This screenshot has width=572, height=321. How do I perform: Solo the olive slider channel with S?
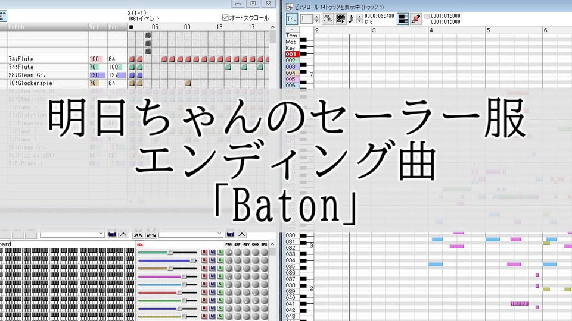click(x=220, y=316)
